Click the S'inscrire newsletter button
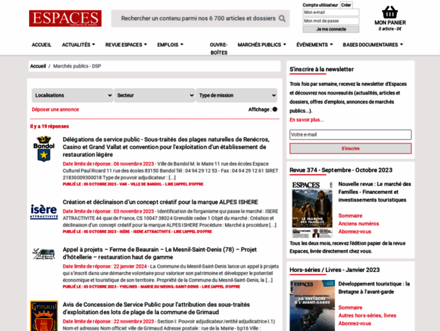 (351, 148)
